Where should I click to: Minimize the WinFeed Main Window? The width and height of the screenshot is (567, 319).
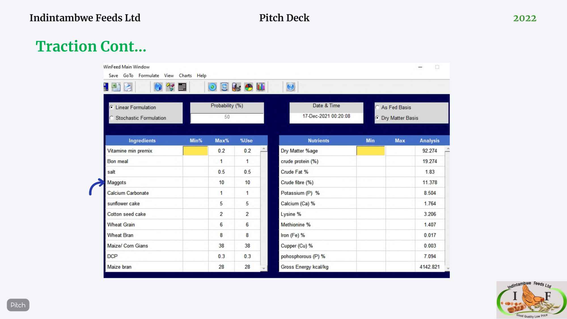[x=420, y=67]
